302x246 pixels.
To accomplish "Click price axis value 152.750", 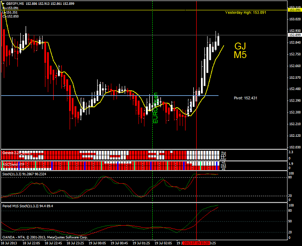I will pos(295,54).
